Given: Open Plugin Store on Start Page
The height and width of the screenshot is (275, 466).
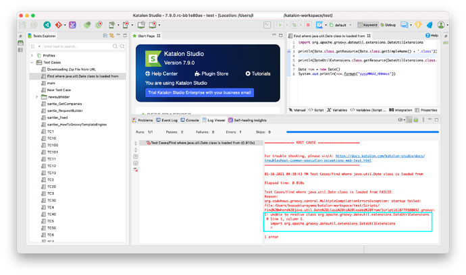Looking at the screenshot, I should (x=211, y=73).
